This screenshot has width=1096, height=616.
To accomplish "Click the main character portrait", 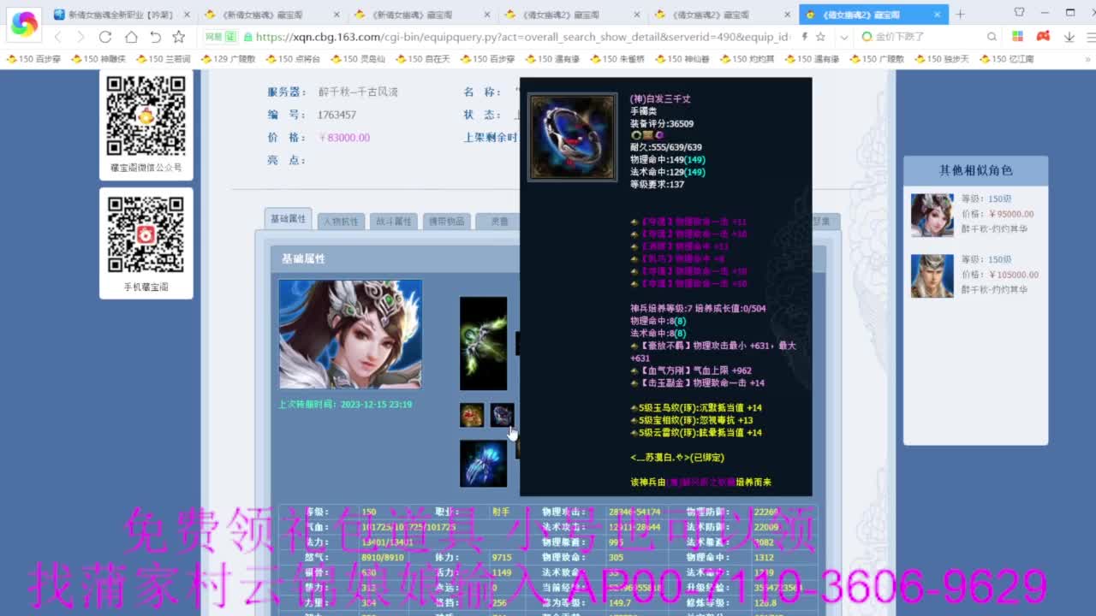I will [x=350, y=335].
